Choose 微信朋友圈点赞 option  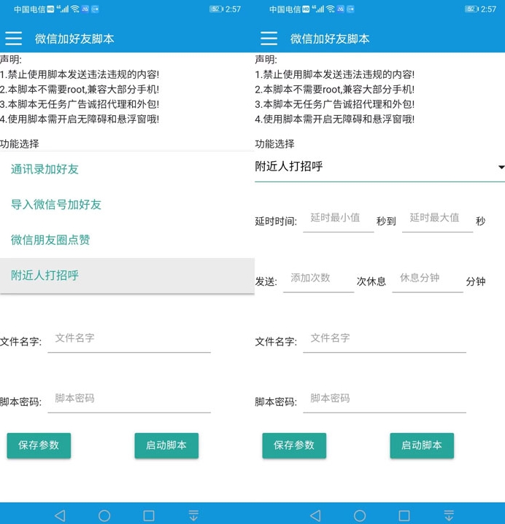point(127,240)
